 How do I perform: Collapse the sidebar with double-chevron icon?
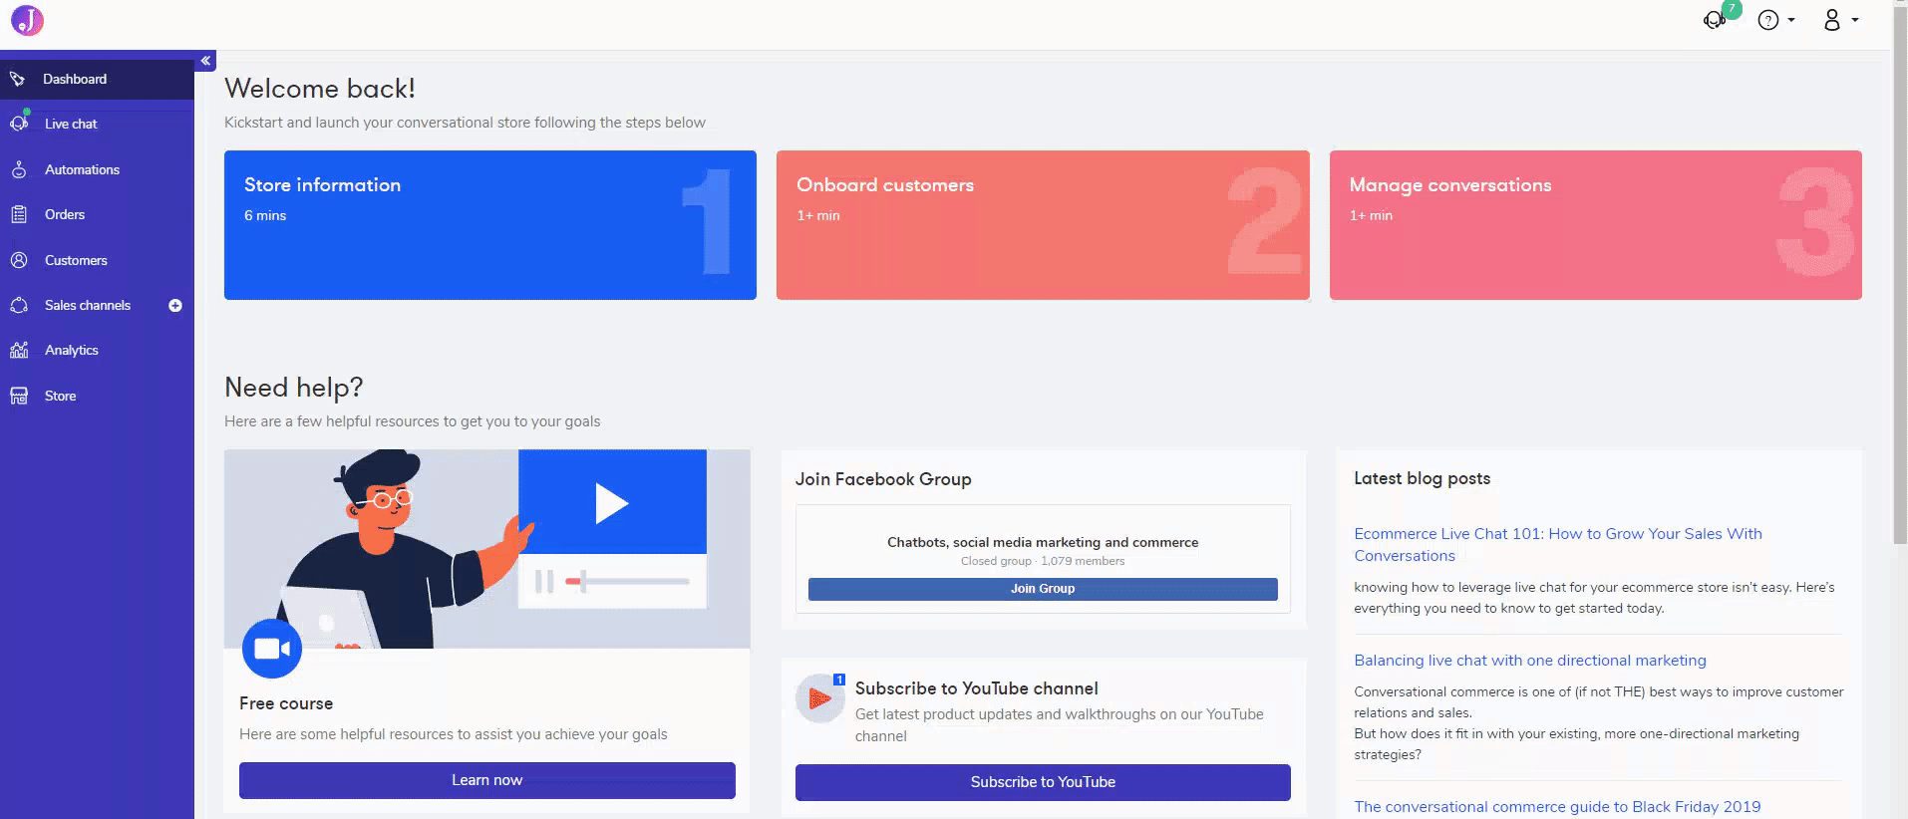[205, 61]
